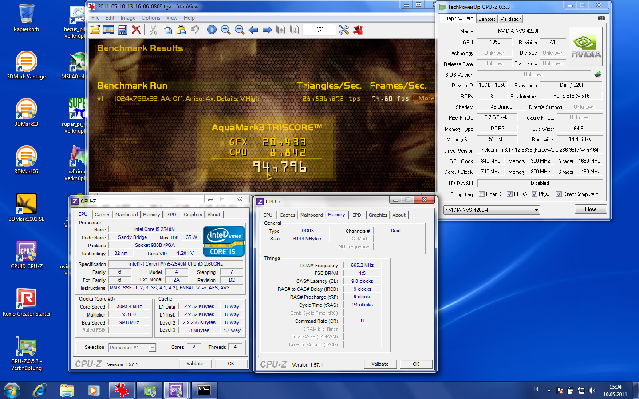Screen dimensions: 639x399
Task: Go to next image blue arrow
Action: click(x=267, y=30)
